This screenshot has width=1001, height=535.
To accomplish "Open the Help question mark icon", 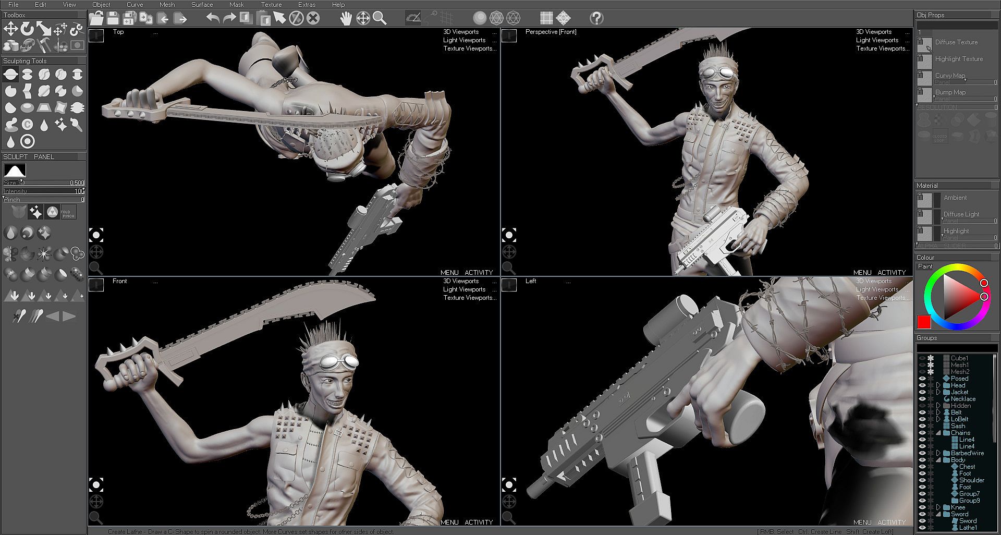I will point(596,19).
